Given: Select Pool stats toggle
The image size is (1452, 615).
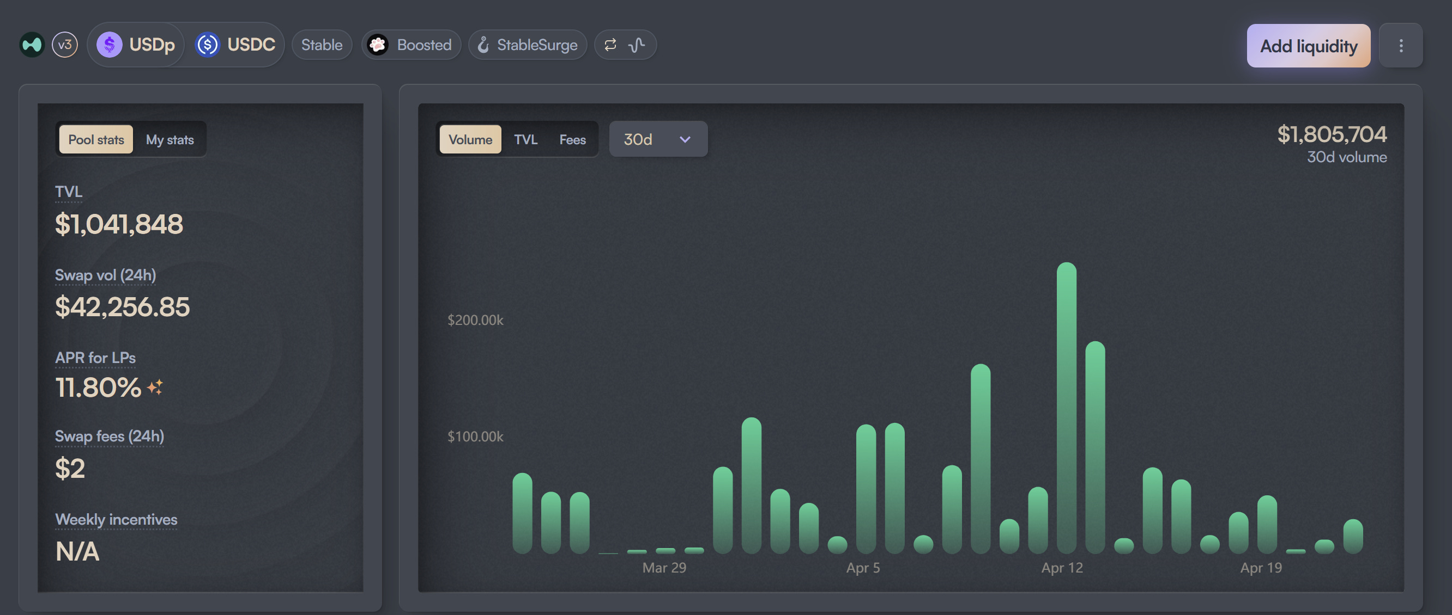Looking at the screenshot, I should click(96, 139).
